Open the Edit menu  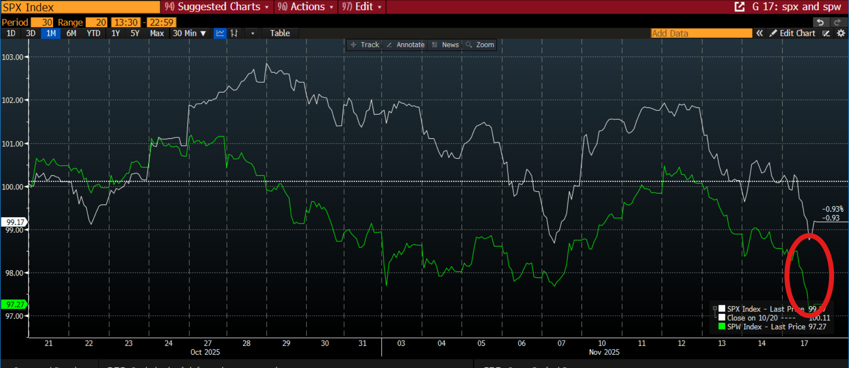pos(362,7)
